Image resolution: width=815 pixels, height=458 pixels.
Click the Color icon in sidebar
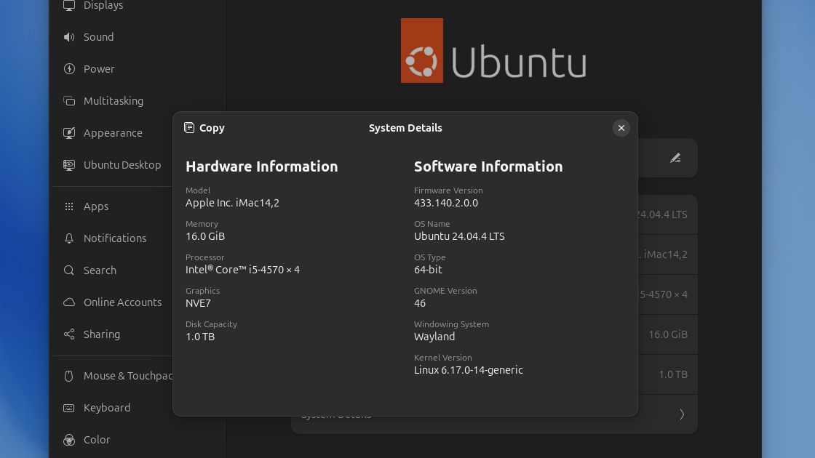point(69,440)
